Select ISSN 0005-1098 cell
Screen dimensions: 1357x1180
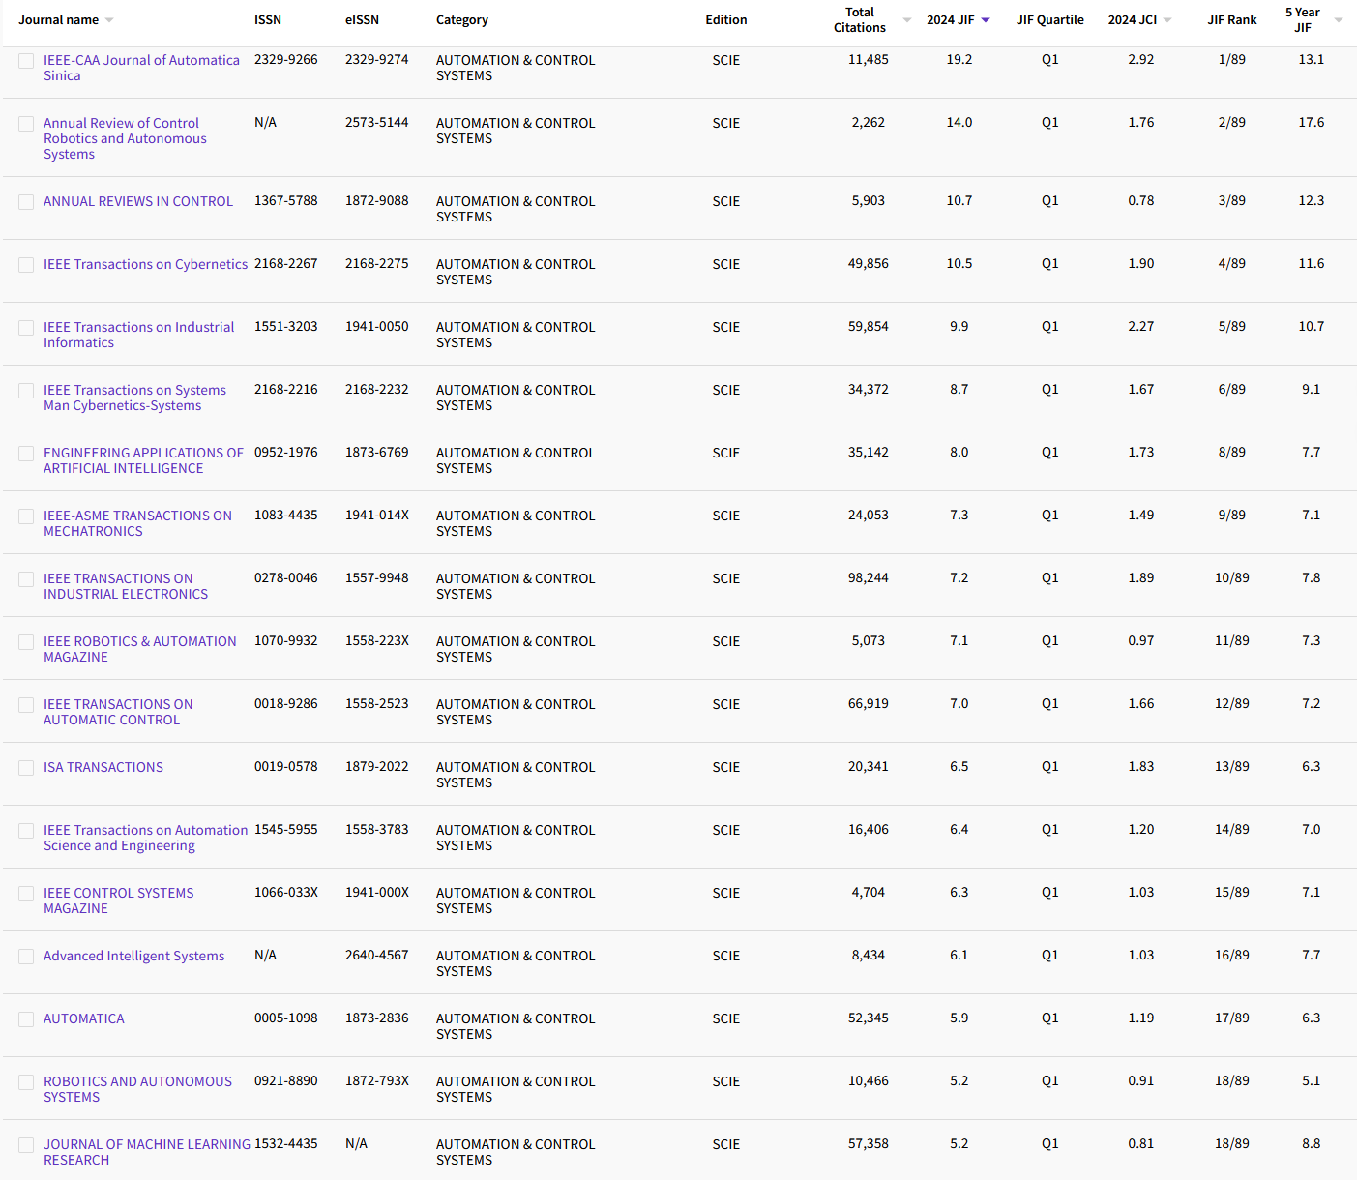pyautogui.click(x=286, y=1018)
